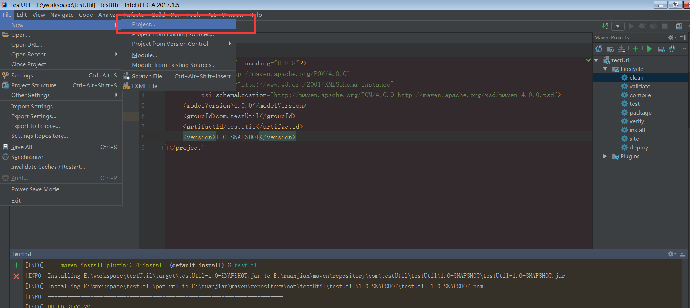Open Project Structure... menu entry
Image resolution: width=690 pixels, height=308 pixels.
pos(61,85)
